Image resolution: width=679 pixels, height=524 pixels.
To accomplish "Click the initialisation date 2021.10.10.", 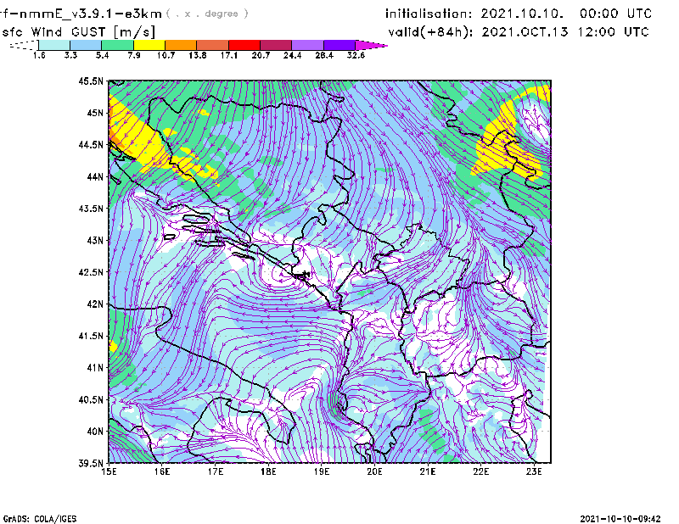I will 522,14.
